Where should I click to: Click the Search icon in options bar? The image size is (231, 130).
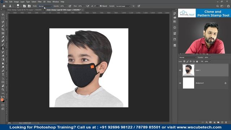pos(217,6)
